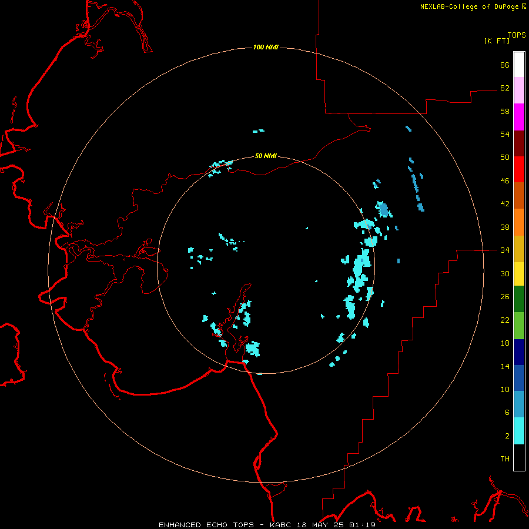Click the "38" legend value
529x529 pixels.
(x=505, y=227)
